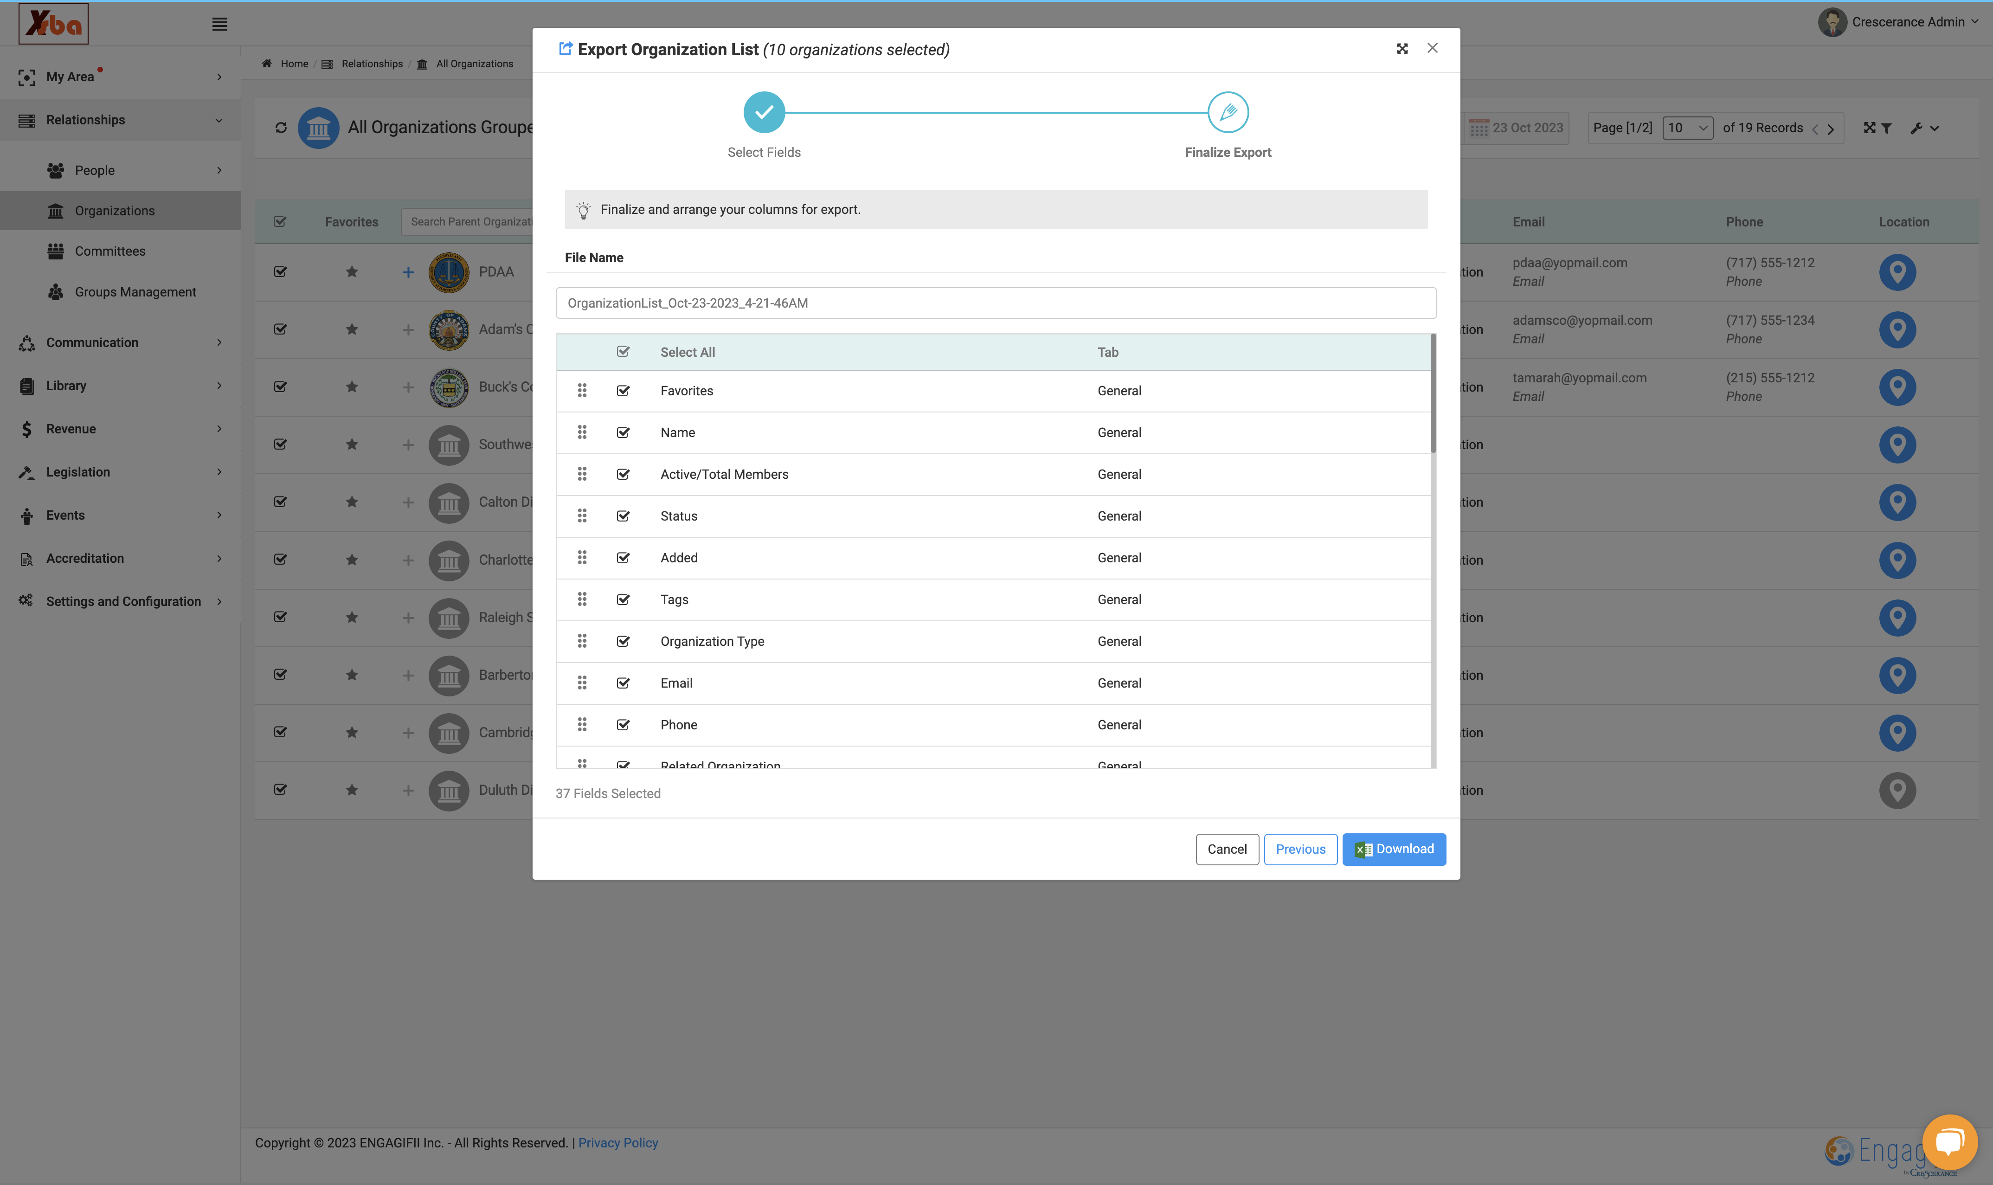Viewport: 1993px width, 1185px height.
Task: Click the location pin for PDAA row
Action: [x=1897, y=272]
